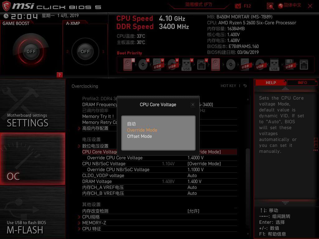
Task: Select the legacy hard disk boot icon without U badge
Action: coord(216,64)
